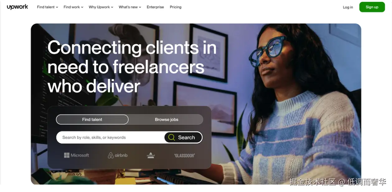392x192 pixels.
Task: Expand the Find talent nav dropdown
Action: pyautogui.click(x=47, y=7)
